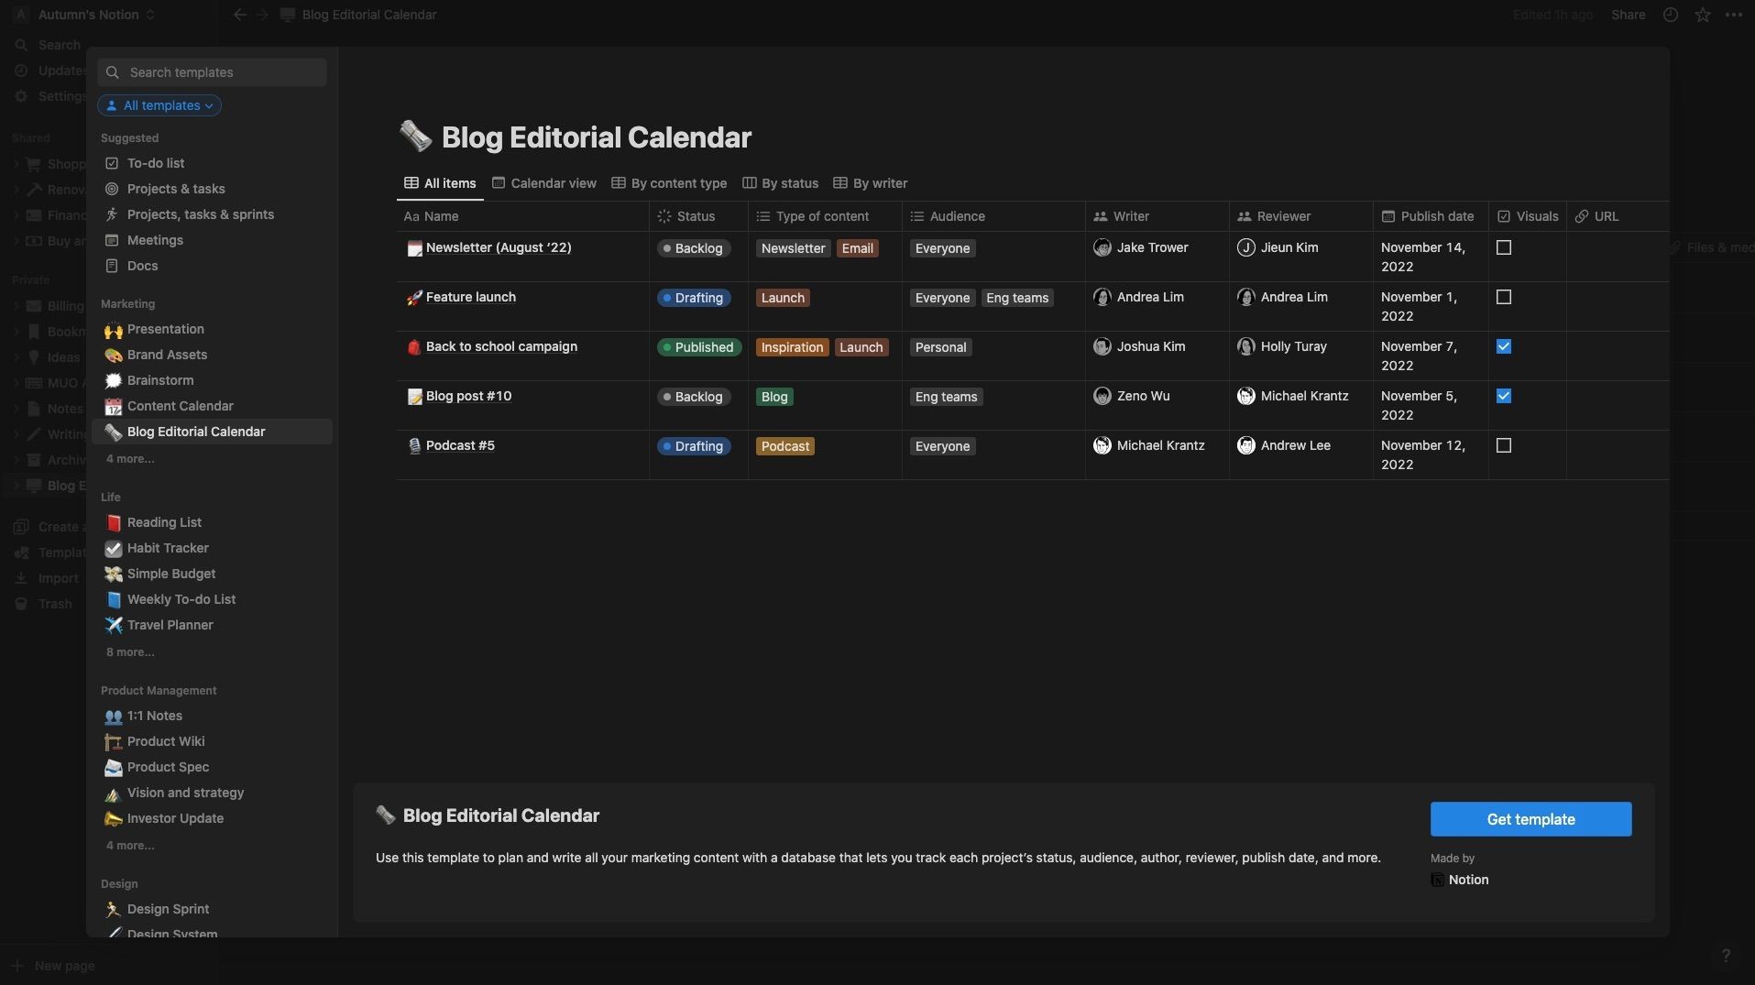This screenshot has width=1755, height=985.
Task: Click the Podcast #5 microphone icon
Action: [414, 446]
